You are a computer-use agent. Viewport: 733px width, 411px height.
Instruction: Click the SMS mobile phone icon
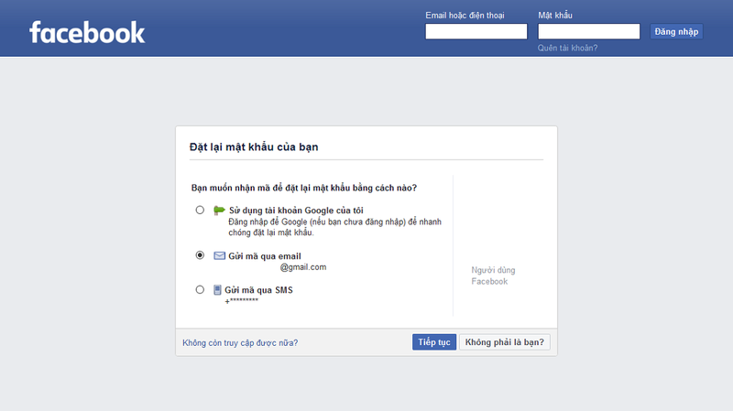click(x=217, y=290)
